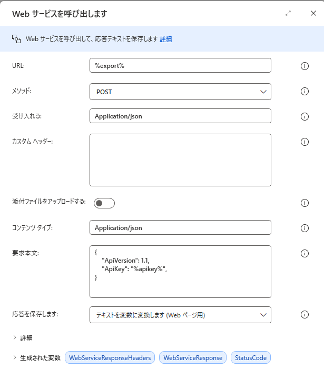Open the 詳細 link in the banner
Viewport: 324px width, 369px height.
tap(166, 39)
